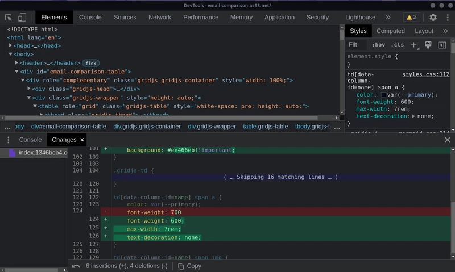Click the Skipping 16 matching lines row
The width and height of the screenshot is (455, 272).
(x=280, y=177)
